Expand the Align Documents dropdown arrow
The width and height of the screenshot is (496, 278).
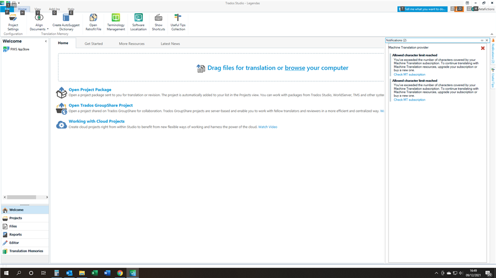point(48,29)
